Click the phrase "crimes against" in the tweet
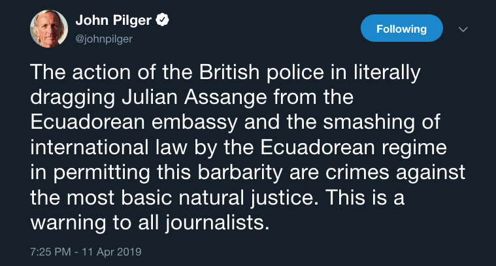The width and height of the screenshot is (496, 266). click(x=403, y=173)
